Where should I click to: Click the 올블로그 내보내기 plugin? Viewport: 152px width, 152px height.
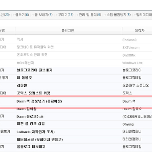coord(31,147)
